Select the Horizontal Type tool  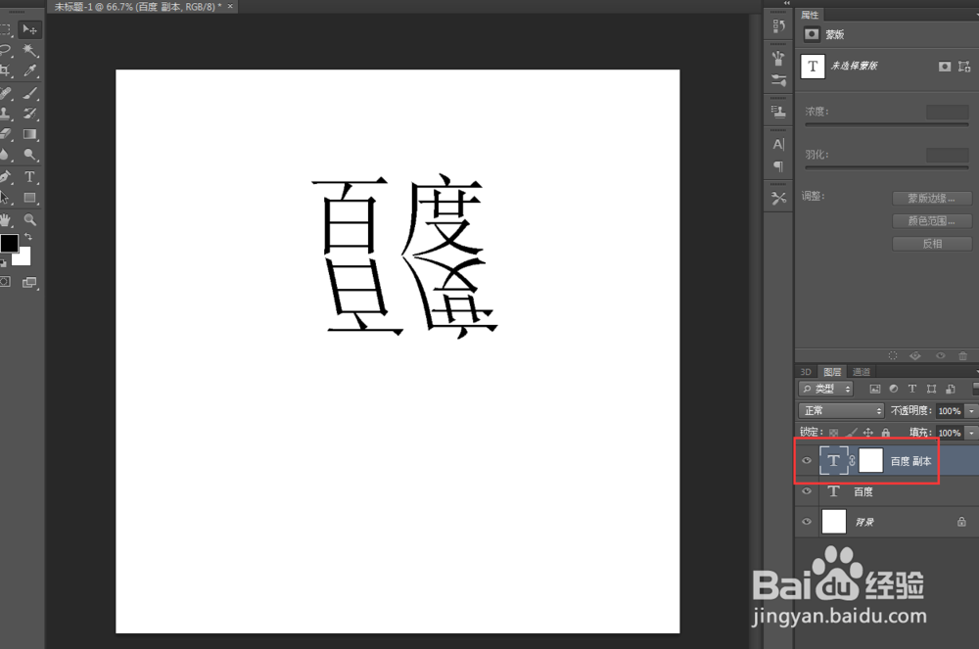[x=29, y=177]
